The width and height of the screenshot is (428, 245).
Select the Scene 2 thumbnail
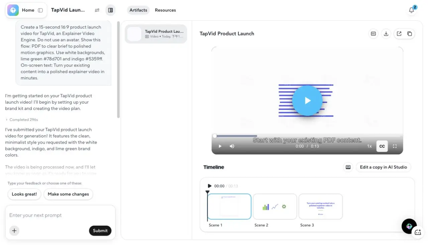click(275, 207)
